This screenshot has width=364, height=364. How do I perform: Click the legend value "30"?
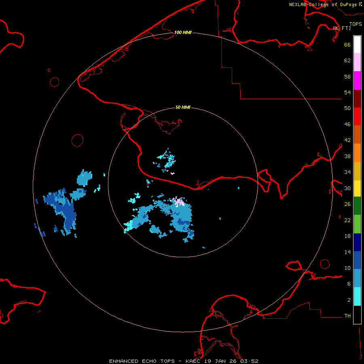pos(347,188)
